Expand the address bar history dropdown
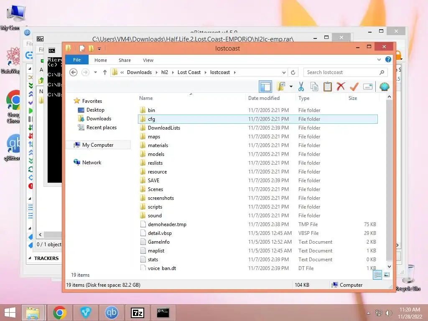 [284, 72]
